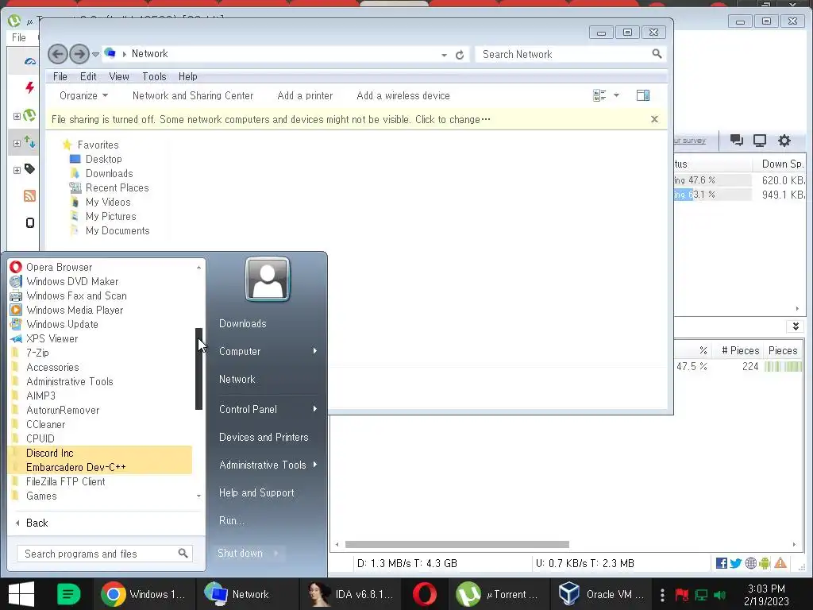Dismiss the file sharing info bar
This screenshot has width=813, height=610.
point(654,119)
